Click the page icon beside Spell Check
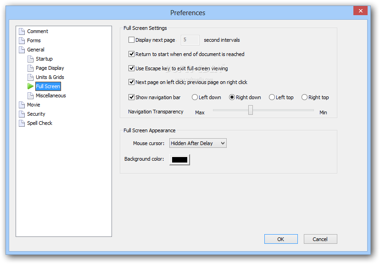This screenshot has height=264, width=380. [22, 124]
